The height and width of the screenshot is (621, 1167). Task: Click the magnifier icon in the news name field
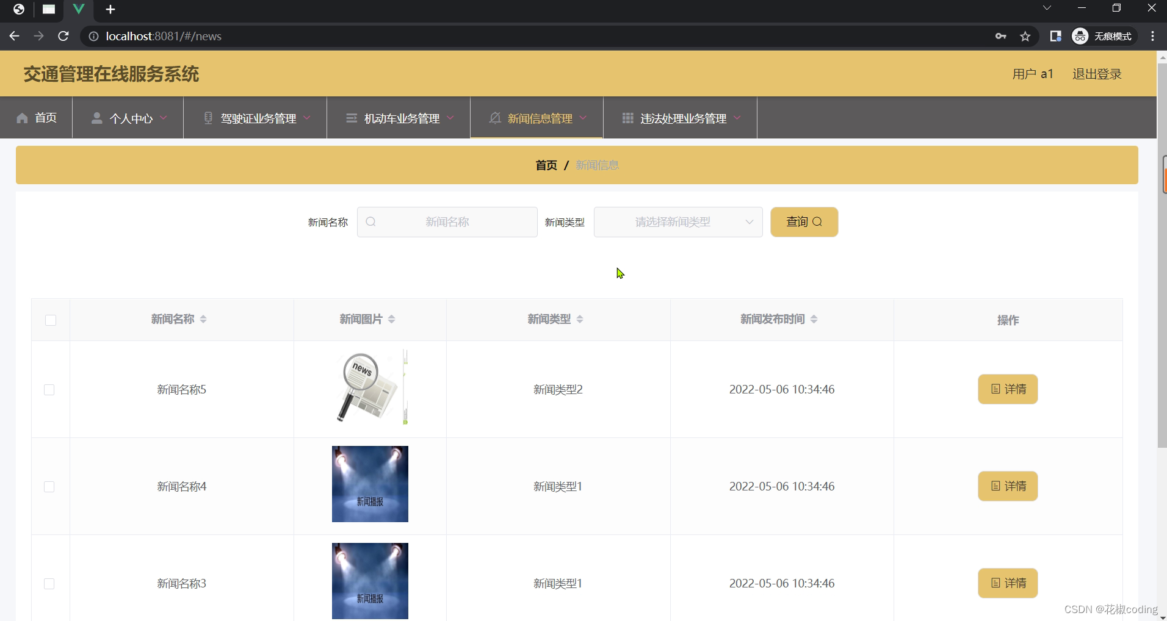click(370, 221)
